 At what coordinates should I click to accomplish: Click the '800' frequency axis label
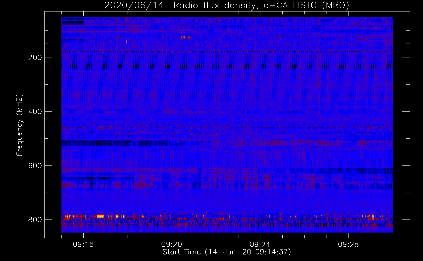click(x=35, y=220)
